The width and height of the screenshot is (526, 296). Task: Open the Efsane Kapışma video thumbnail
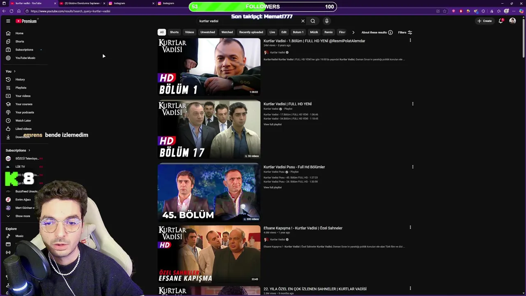click(209, 254)
